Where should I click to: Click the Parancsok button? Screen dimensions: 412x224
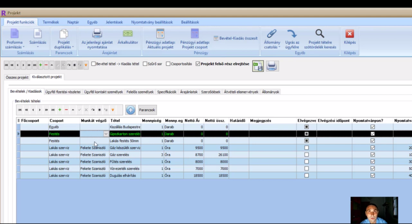click(147, 110)
